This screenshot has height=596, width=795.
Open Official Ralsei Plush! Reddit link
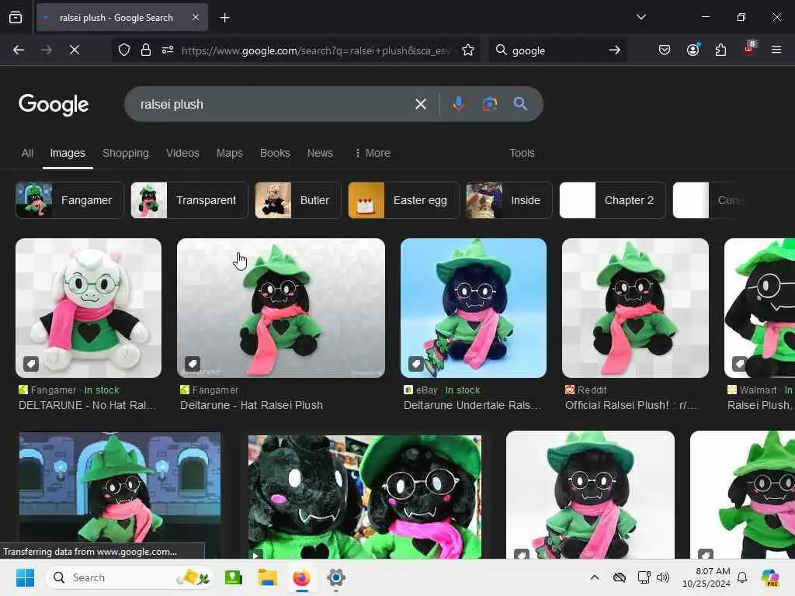(x=631, y=405)
